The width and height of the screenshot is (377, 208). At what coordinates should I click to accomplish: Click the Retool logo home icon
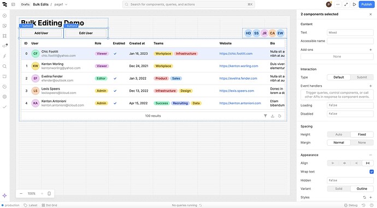pyautogui.click(x=4, y=4)
